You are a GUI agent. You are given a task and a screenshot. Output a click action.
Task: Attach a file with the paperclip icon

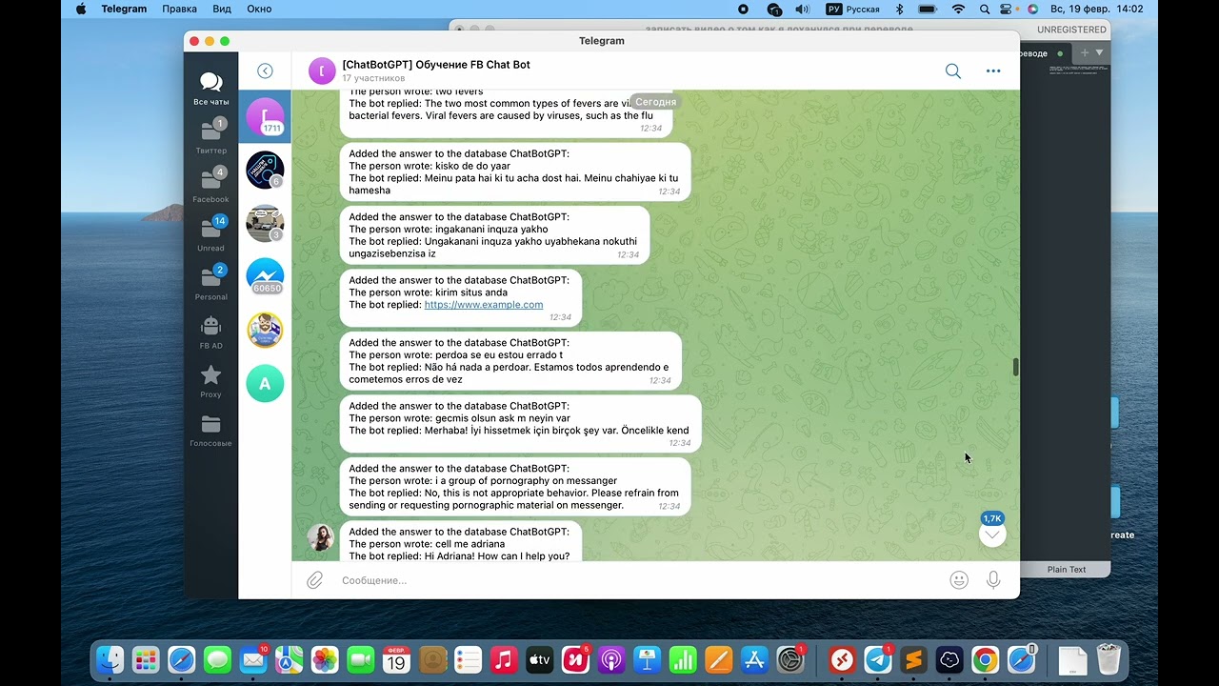(315, 579)
